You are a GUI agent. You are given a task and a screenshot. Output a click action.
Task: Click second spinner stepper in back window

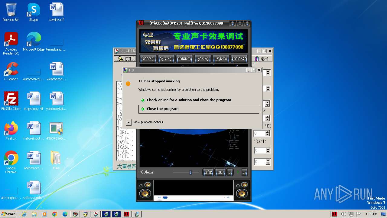tap(268, 88)
